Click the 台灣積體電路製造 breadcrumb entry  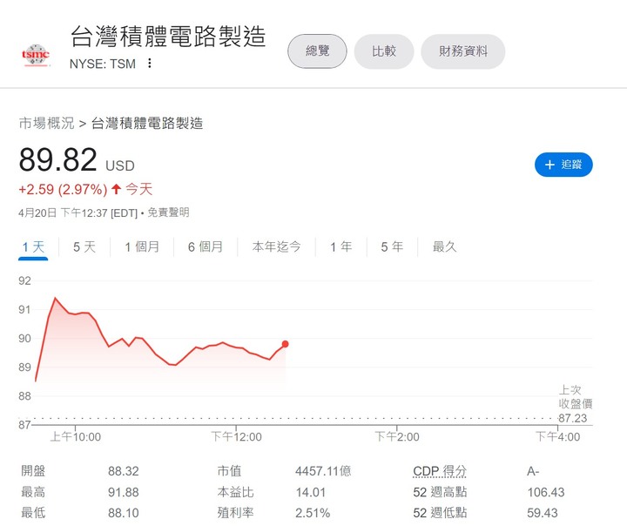coord(147,123)
